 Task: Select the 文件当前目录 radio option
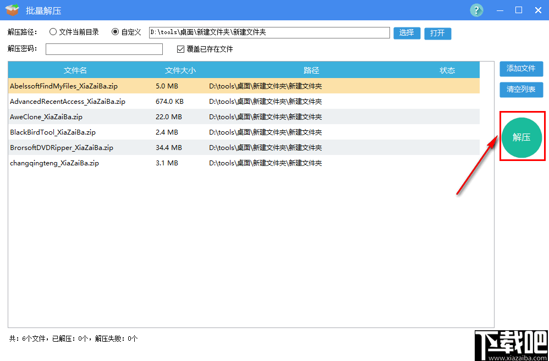53,32
